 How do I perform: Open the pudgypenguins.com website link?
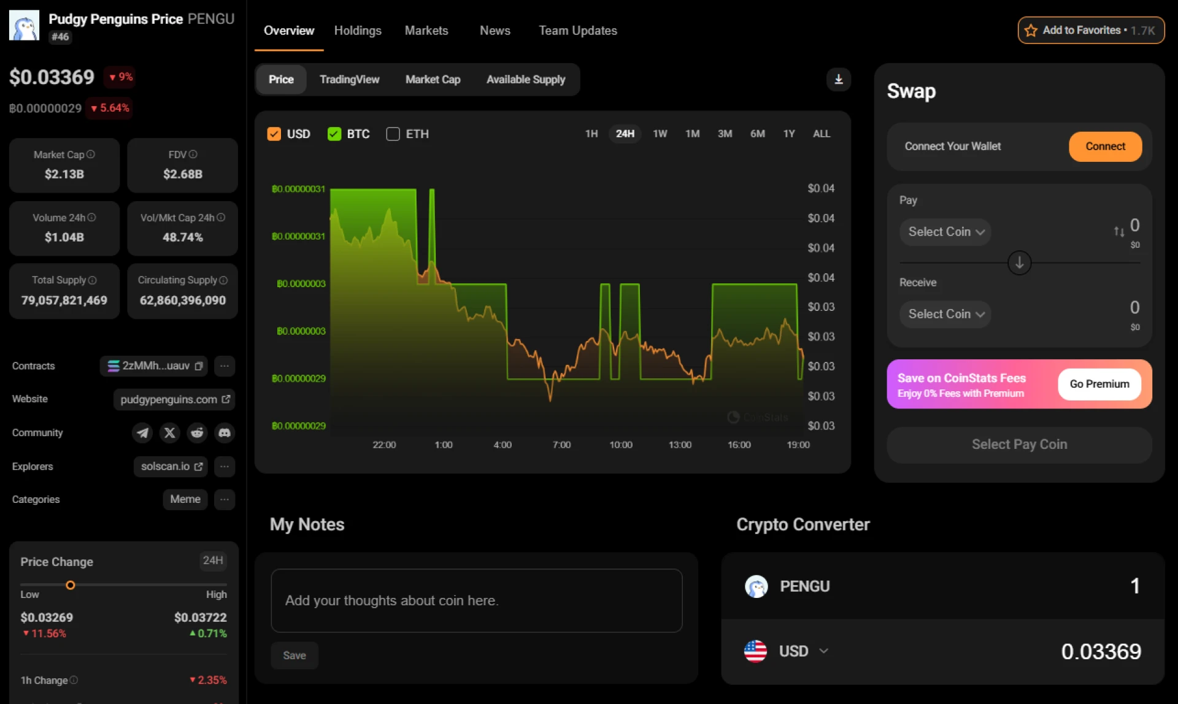tap(174, 399)
